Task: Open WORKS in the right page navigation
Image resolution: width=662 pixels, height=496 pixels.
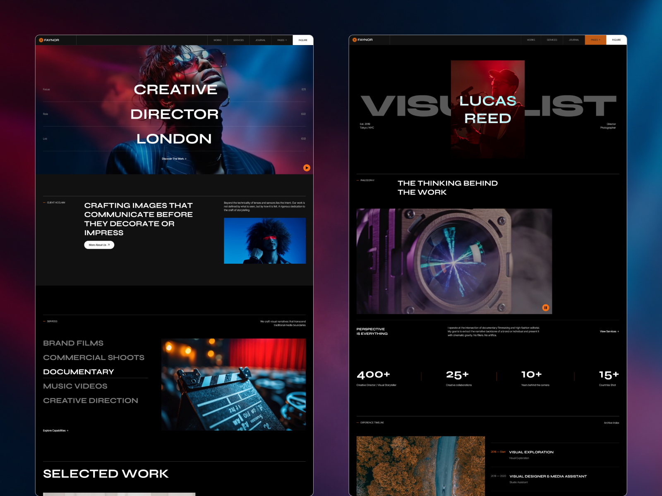Action: click(531, 40)
